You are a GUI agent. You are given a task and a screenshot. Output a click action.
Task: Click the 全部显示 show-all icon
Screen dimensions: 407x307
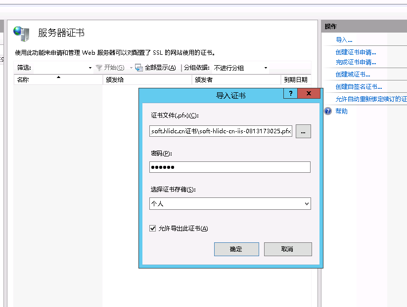click(x=139, y=68)
